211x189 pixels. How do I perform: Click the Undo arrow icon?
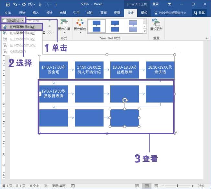(15, 4)
